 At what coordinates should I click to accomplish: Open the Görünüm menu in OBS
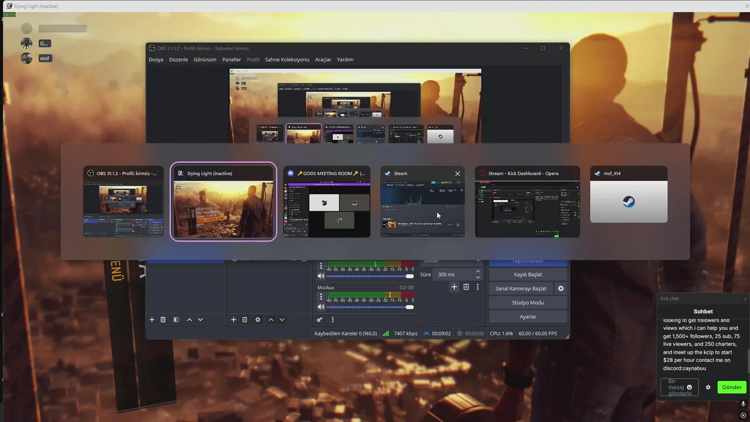pos(205,59)
